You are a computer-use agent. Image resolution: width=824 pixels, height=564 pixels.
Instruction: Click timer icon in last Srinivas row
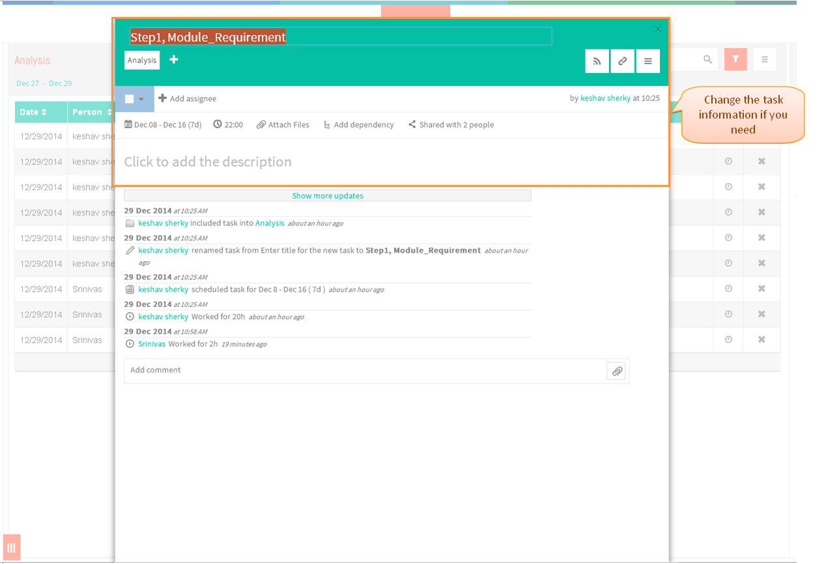728,339
